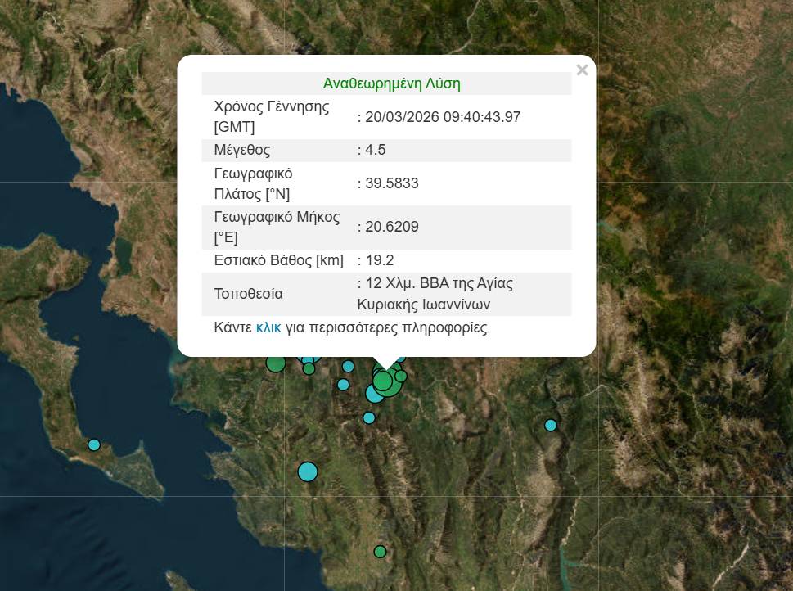This screenshot has height=591, width=793.
Task: Select the green marker at the far left cluster
Action: (275, 363)
